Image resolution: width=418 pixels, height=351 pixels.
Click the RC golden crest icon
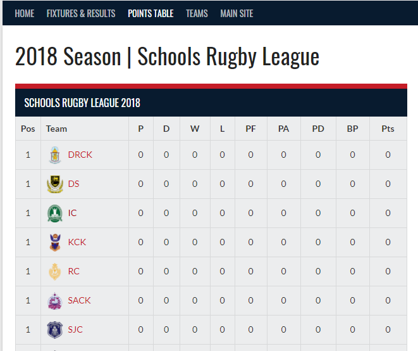[55, 272]
